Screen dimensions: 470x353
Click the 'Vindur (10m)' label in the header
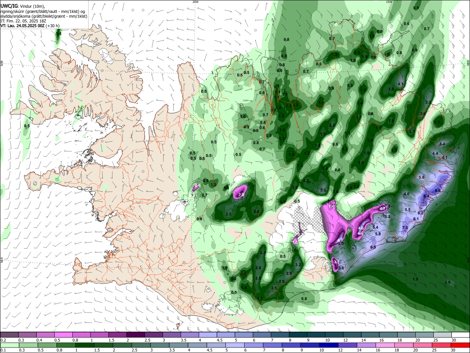click(32, 6)
